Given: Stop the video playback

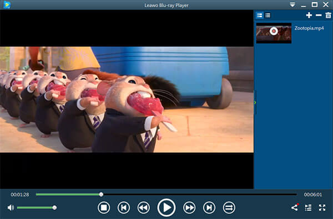Looking at the screenshot, I should point(104,207).
